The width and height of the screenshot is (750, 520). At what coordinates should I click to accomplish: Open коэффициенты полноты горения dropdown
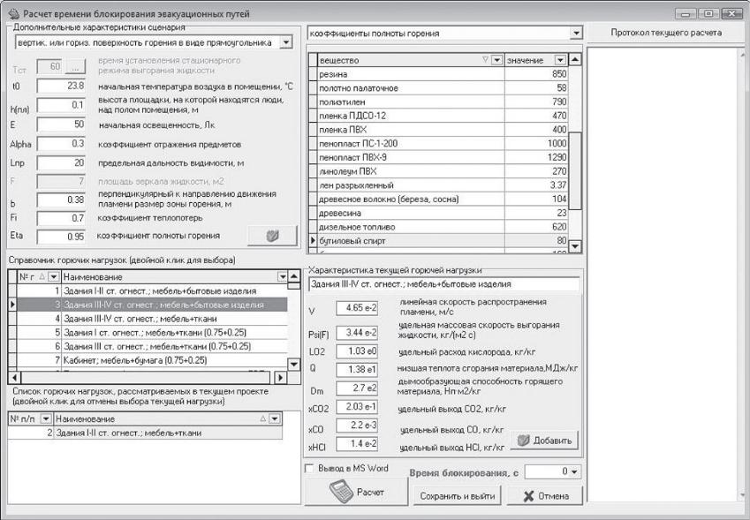[x=576, y=33]
